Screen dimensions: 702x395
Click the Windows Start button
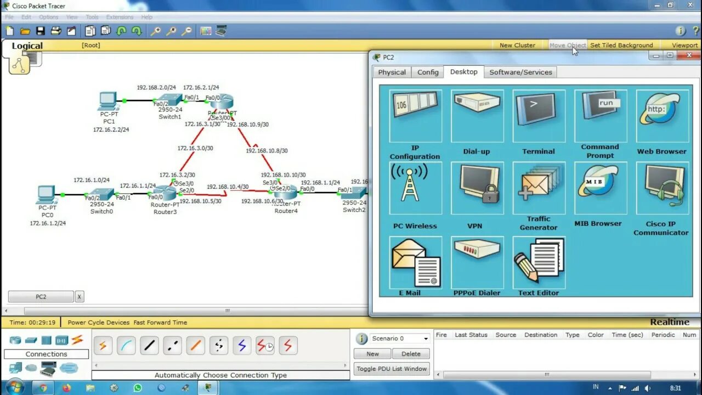15,387
